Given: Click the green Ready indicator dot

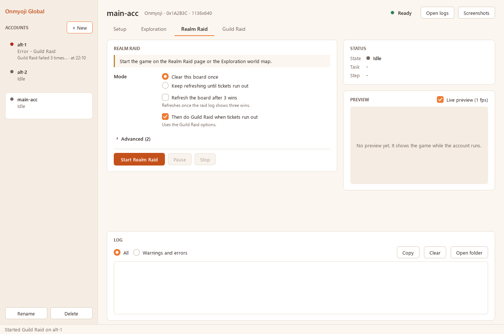Looking at the screenshot, I should coord(392,13).
